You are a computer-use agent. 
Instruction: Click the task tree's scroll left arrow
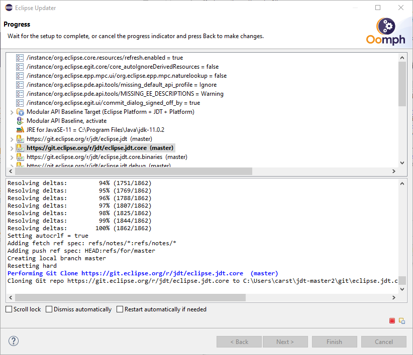point(11,171)
